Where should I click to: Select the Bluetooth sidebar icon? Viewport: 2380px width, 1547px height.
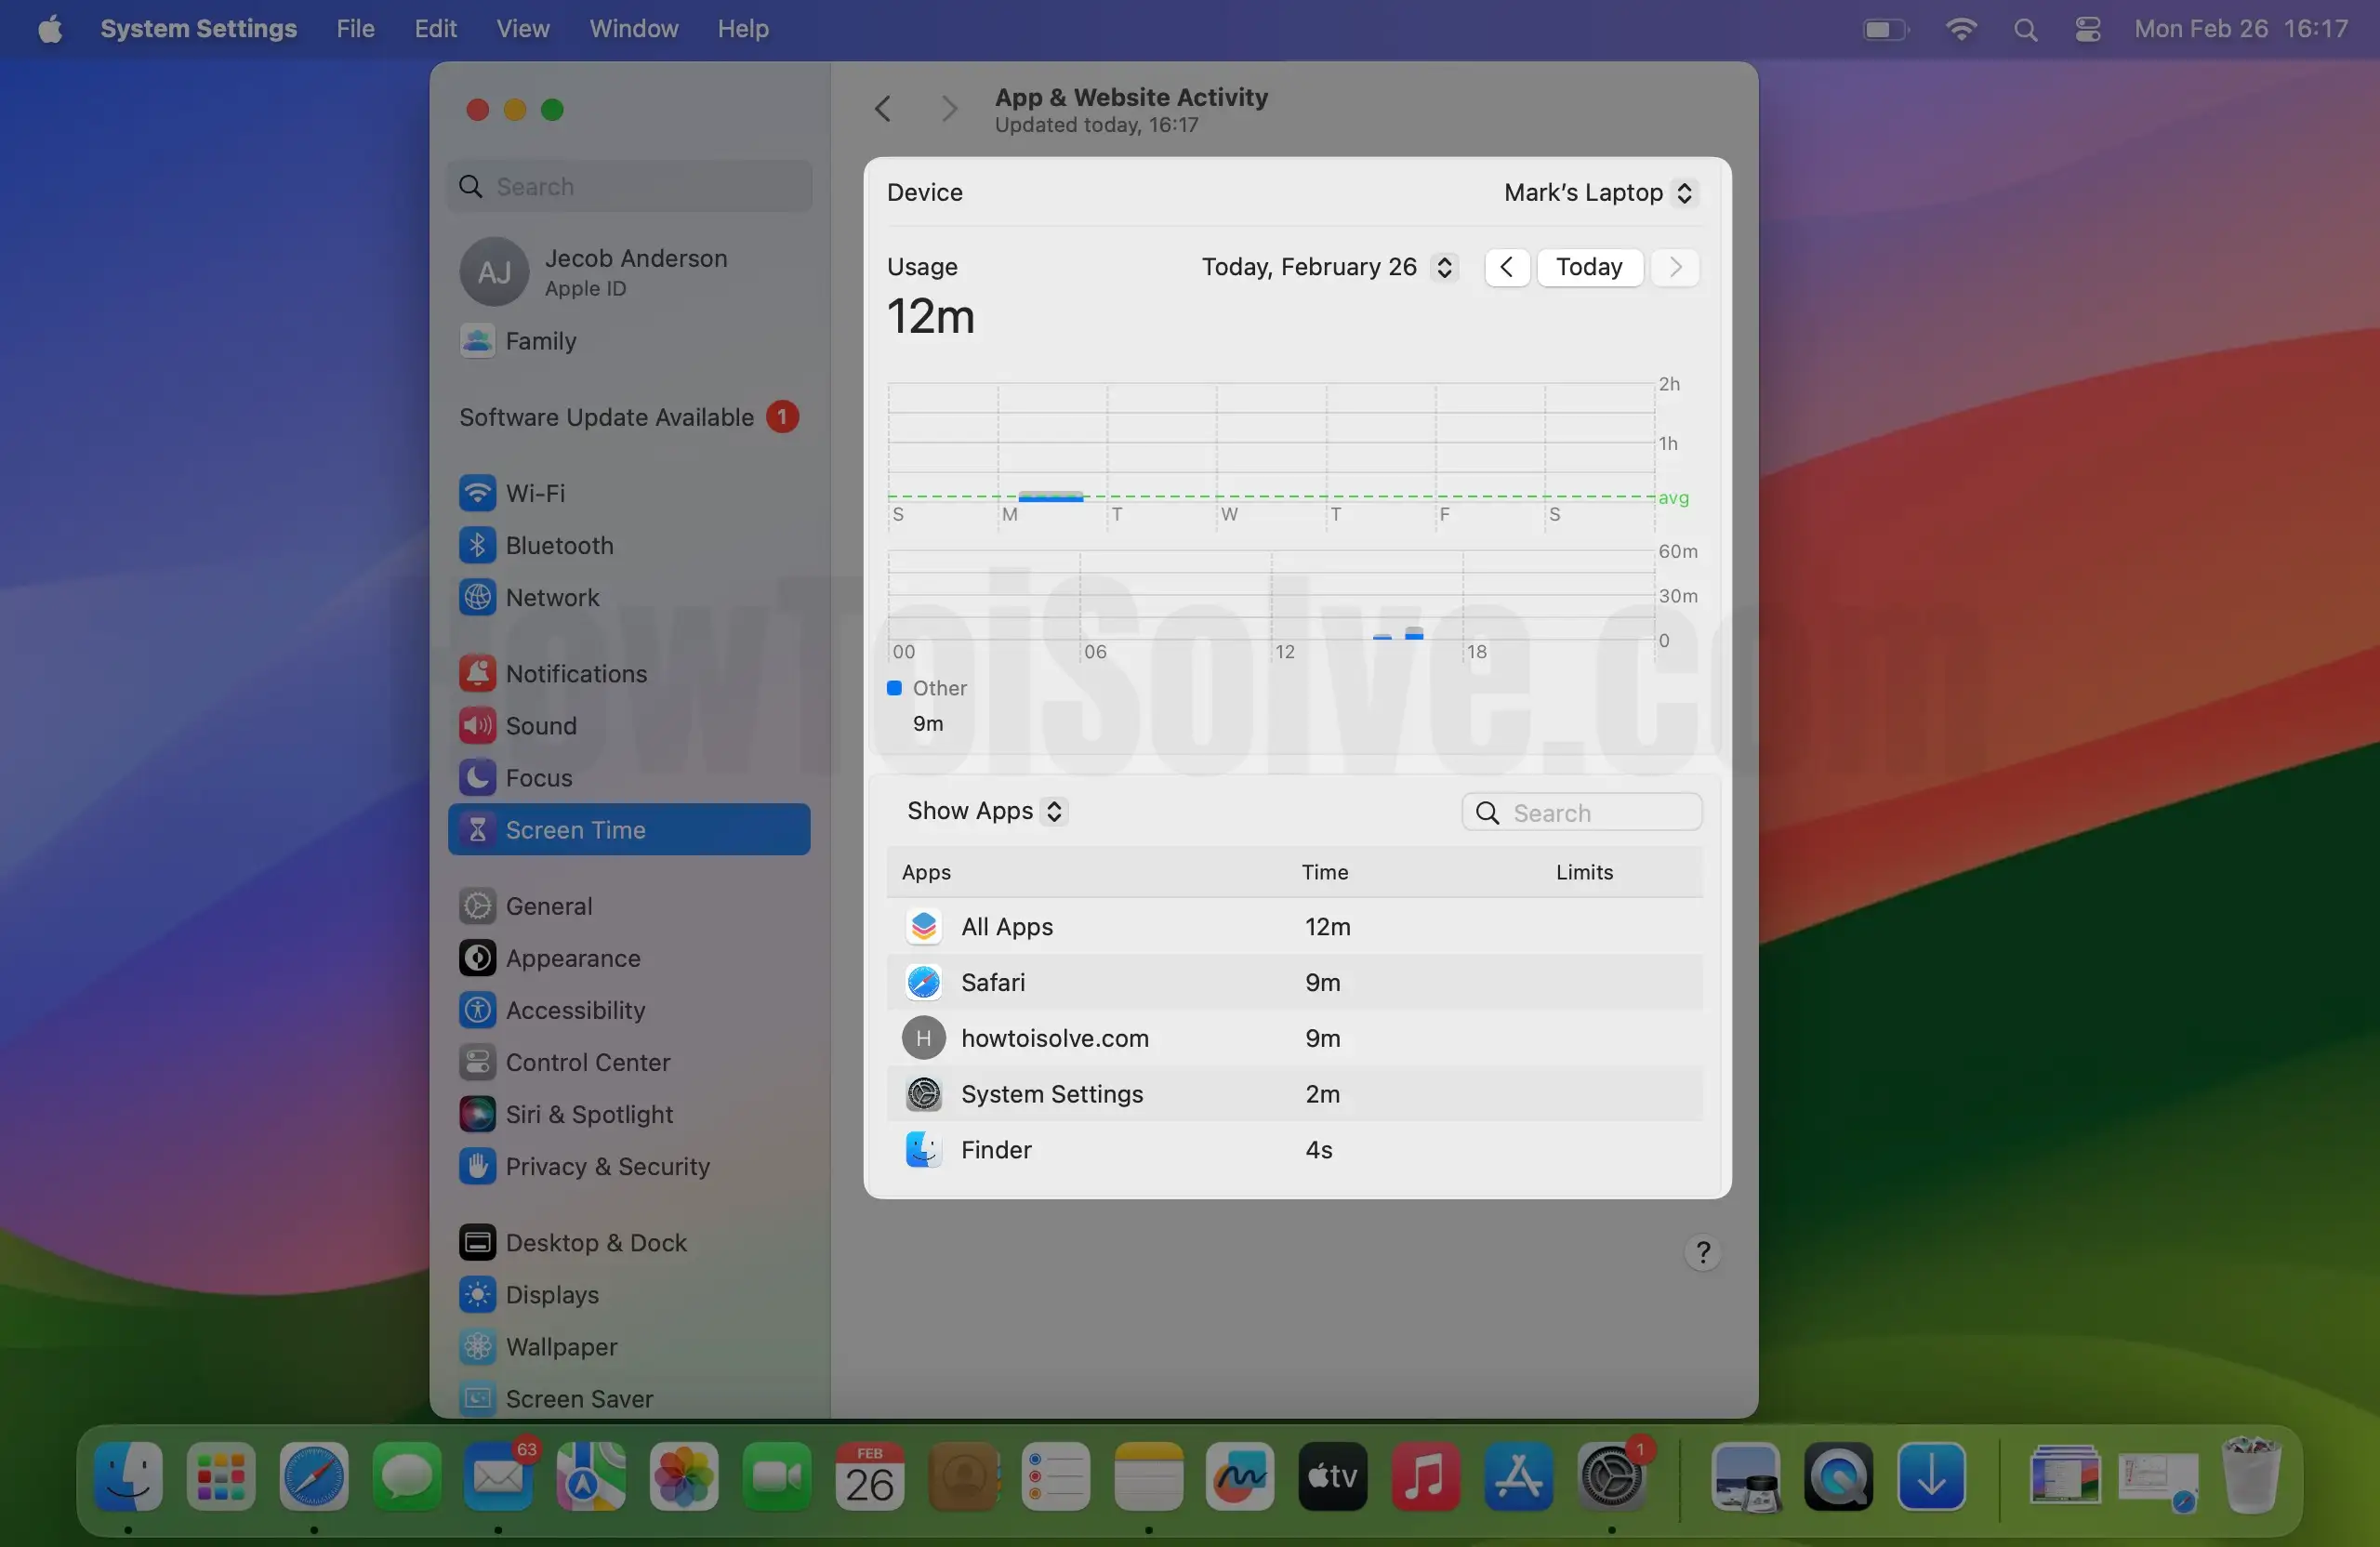click(x=478, y=545)
